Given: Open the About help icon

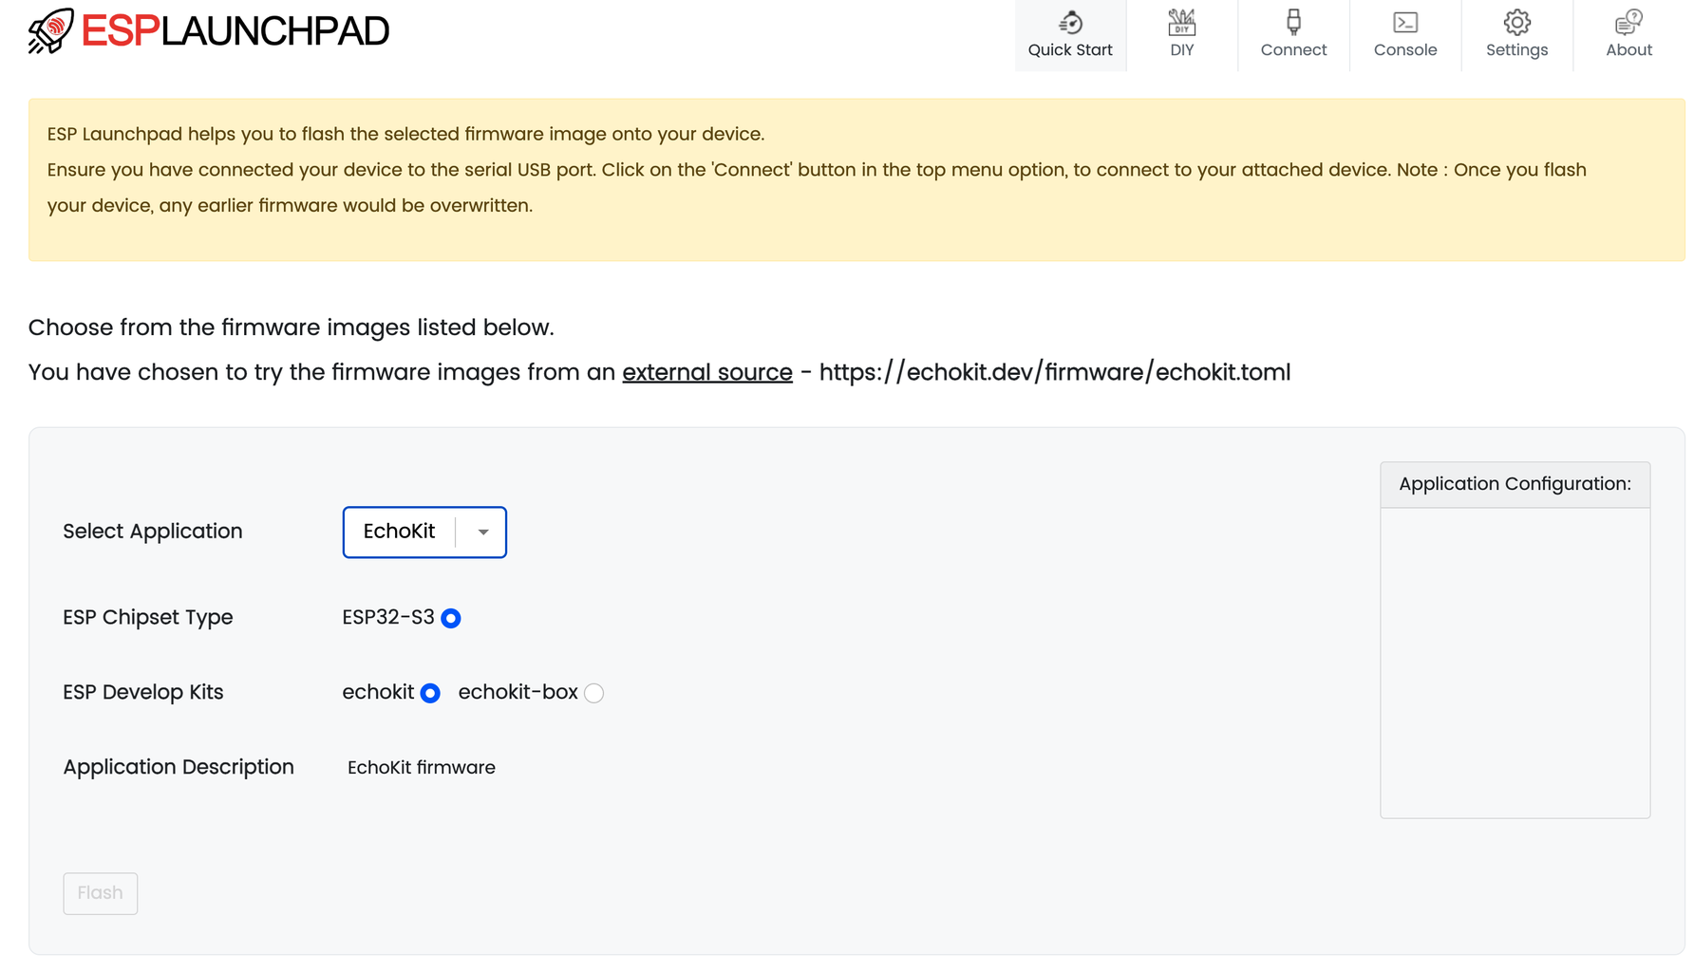Looking at the screenshot, I should click(1628, 23).
